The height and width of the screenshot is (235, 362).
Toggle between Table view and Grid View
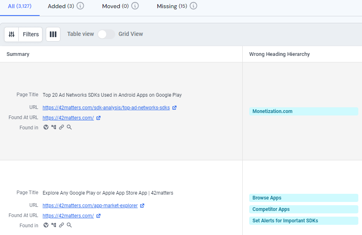point(106,34)
